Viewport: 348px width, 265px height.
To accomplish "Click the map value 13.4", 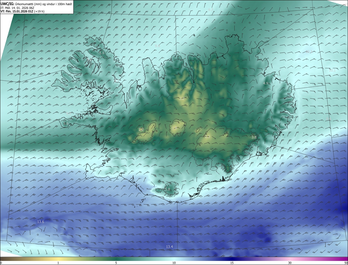I will tap(169, 247).
